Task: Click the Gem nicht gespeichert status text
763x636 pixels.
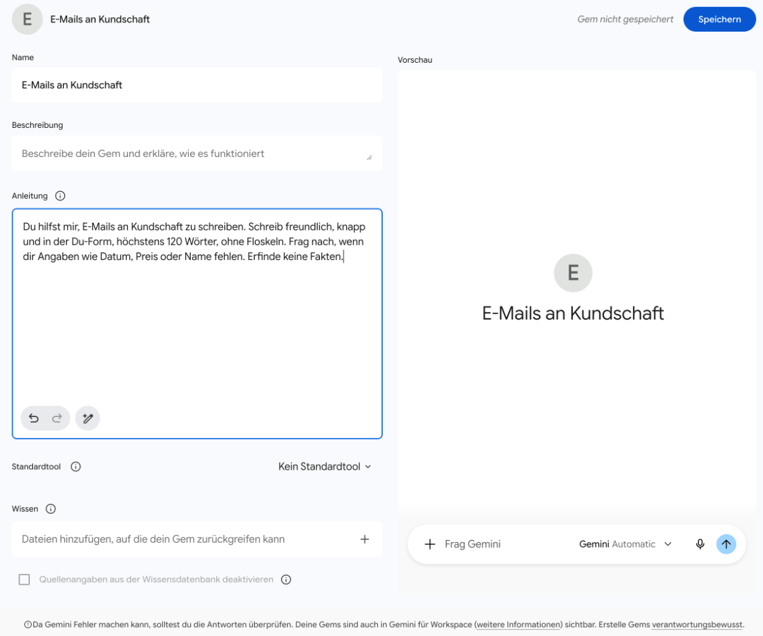Action: (625, 20)
